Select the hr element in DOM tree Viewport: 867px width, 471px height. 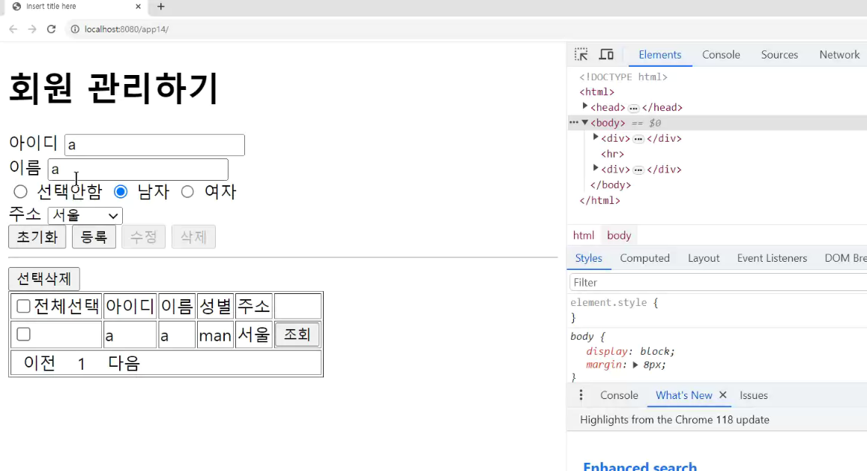[613, 154]
